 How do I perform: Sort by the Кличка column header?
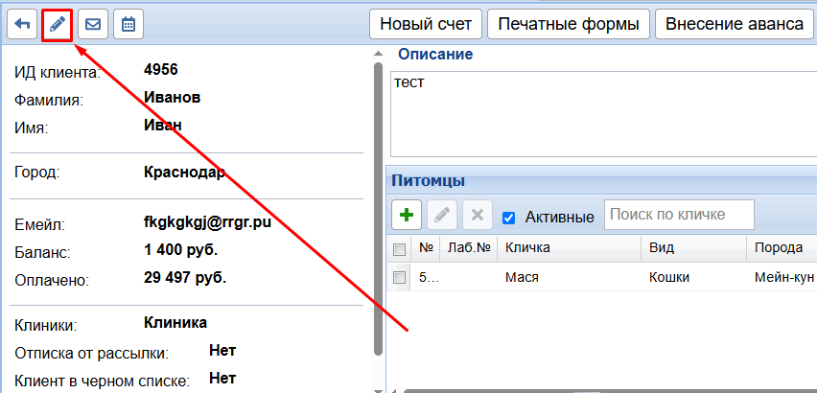pos(569,248)
